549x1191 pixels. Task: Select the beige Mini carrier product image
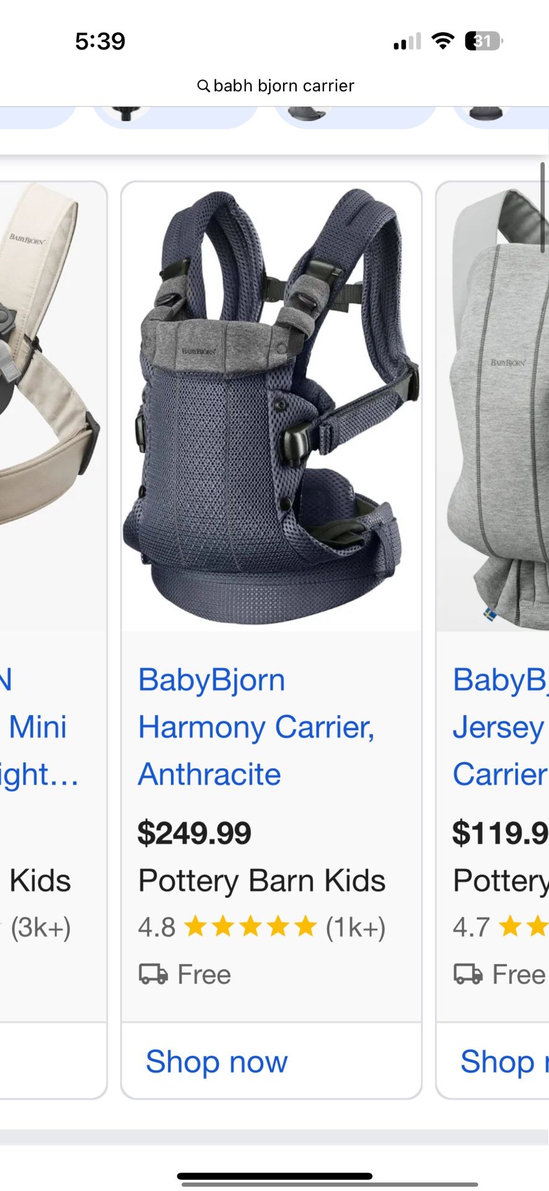(53, 407)
